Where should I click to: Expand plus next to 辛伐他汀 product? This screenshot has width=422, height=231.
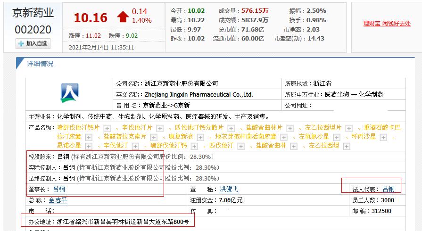[x=135, y=146]
